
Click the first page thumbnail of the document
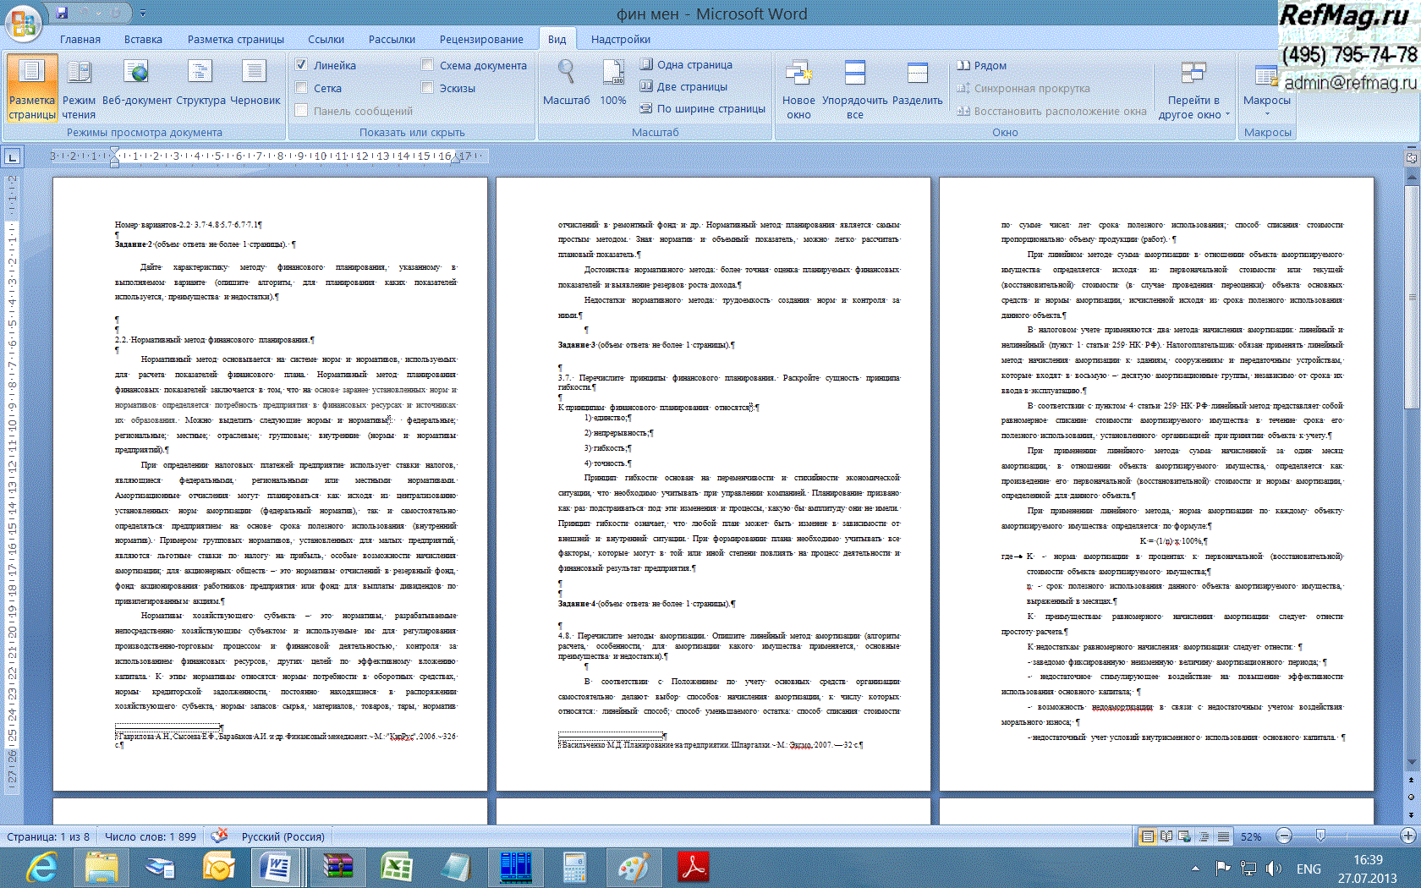tap(270, 484)
